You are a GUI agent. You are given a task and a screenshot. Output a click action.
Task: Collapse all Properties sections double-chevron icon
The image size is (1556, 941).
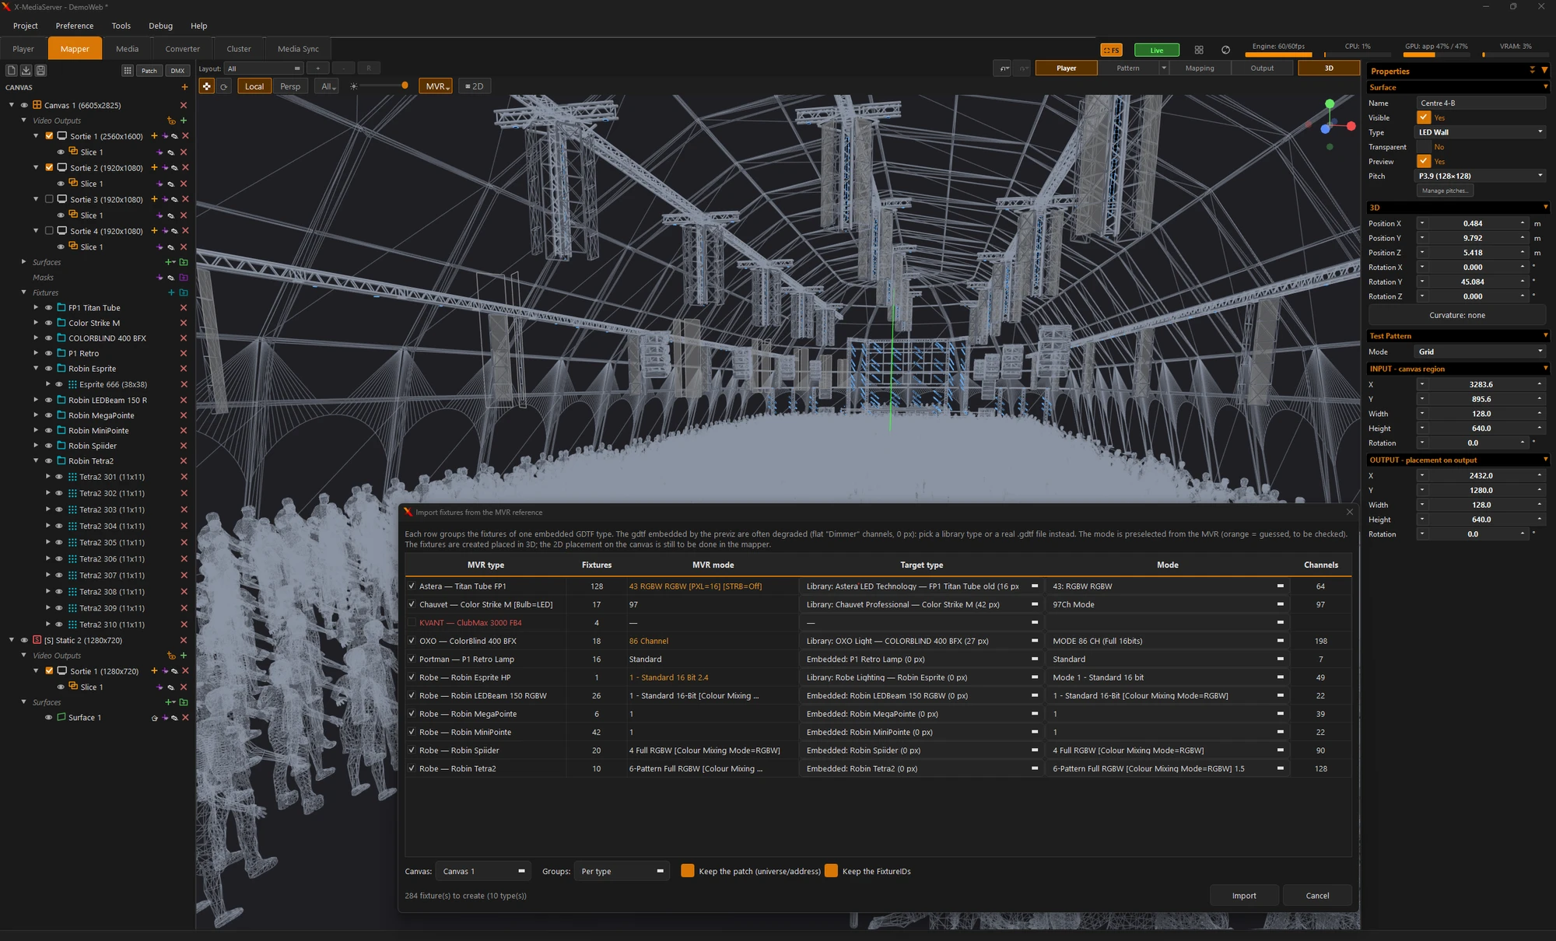(x=1533, y=70)
